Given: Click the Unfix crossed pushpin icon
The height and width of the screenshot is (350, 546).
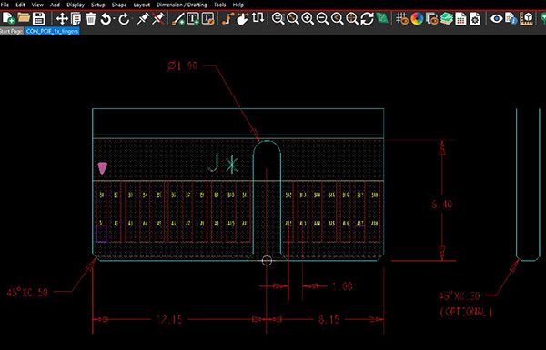Looking at the screenshot, I should tap(157, 18).
